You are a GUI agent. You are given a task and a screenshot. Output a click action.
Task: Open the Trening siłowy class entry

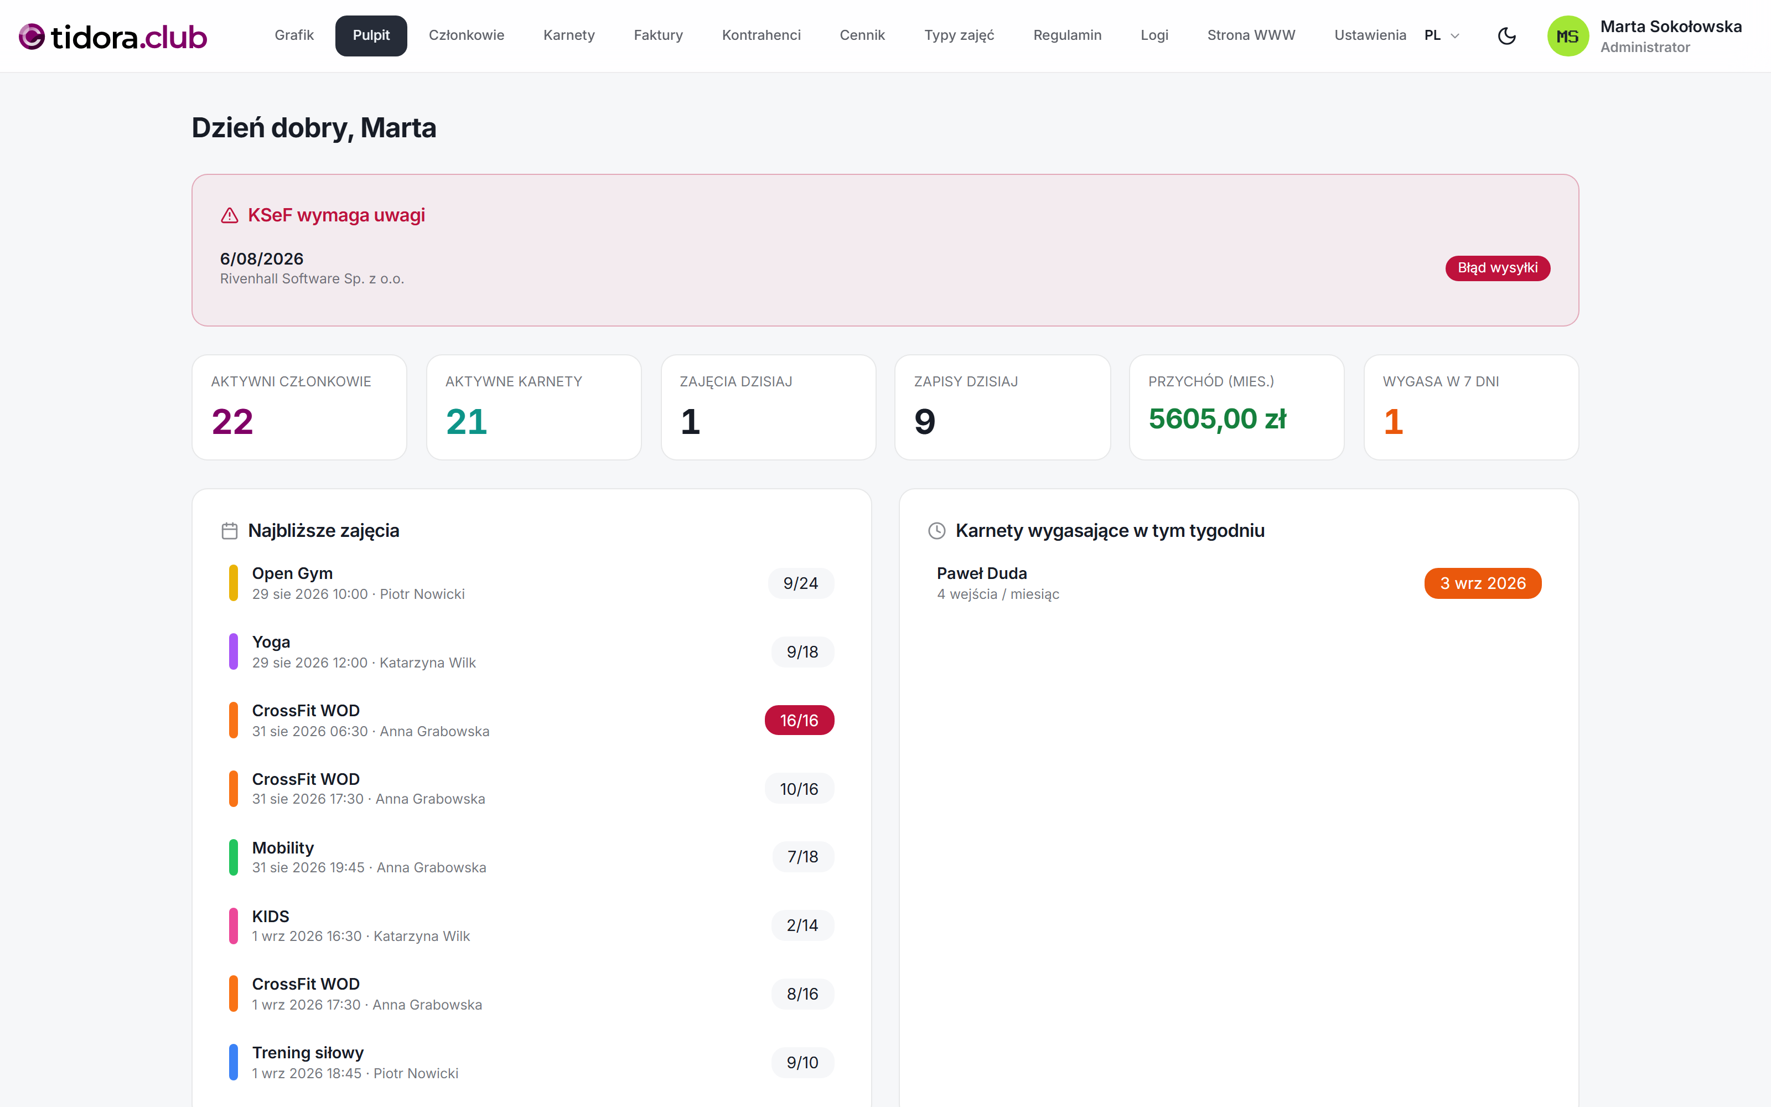(531, 1062)
